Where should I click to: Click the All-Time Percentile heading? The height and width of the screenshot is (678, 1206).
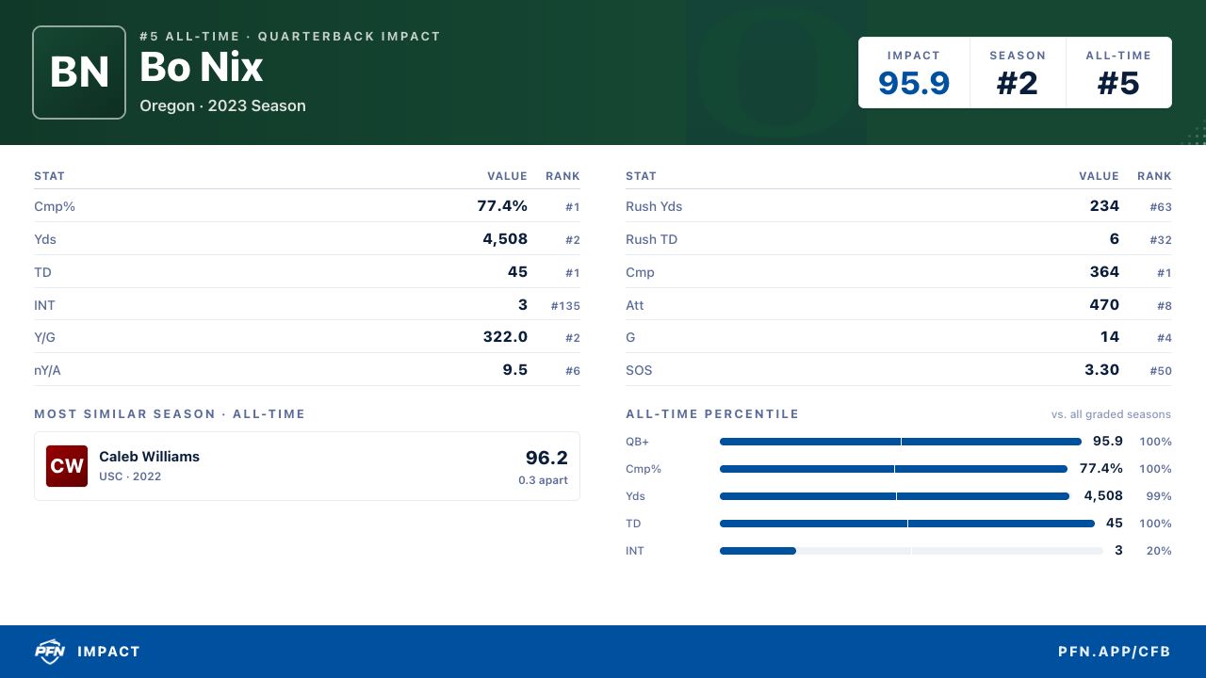[712, 414]
